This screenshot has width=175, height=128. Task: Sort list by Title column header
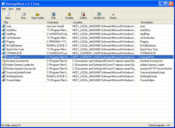[23, 22]
